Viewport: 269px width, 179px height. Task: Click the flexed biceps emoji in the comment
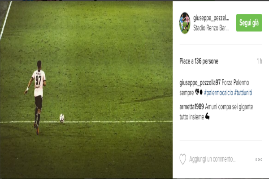(x=207, y=116)
